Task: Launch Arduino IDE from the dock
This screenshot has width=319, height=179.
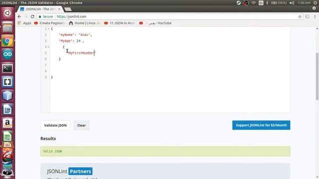Action: [x=7, y=54]
